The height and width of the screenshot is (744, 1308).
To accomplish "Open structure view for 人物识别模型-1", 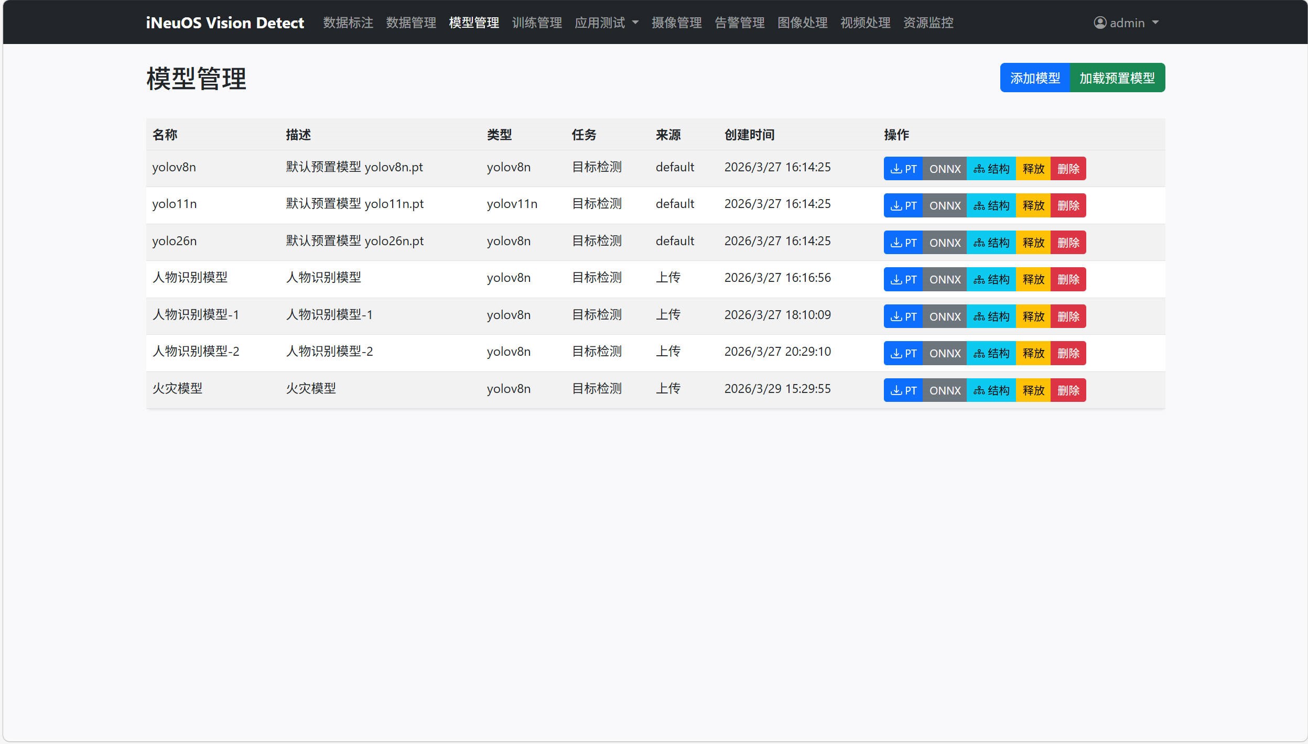I will (x=991, y=316).
